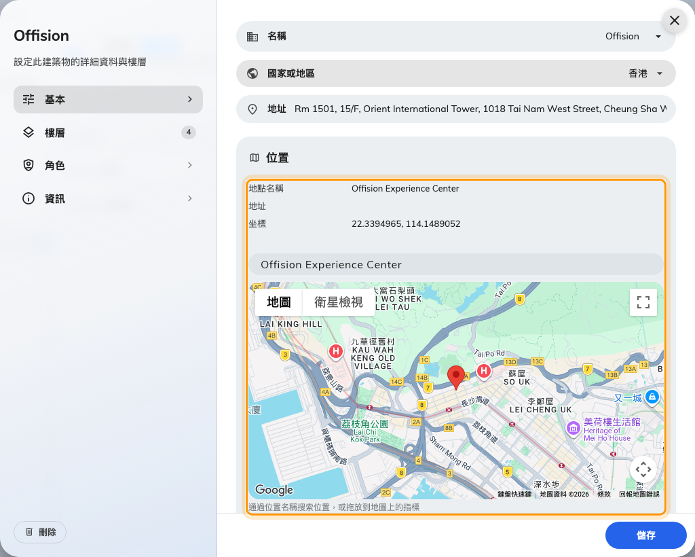Screen dimensions: 695x557
Task: Expand the 基本 chevron arrow
Action: [x=190, y=99]
